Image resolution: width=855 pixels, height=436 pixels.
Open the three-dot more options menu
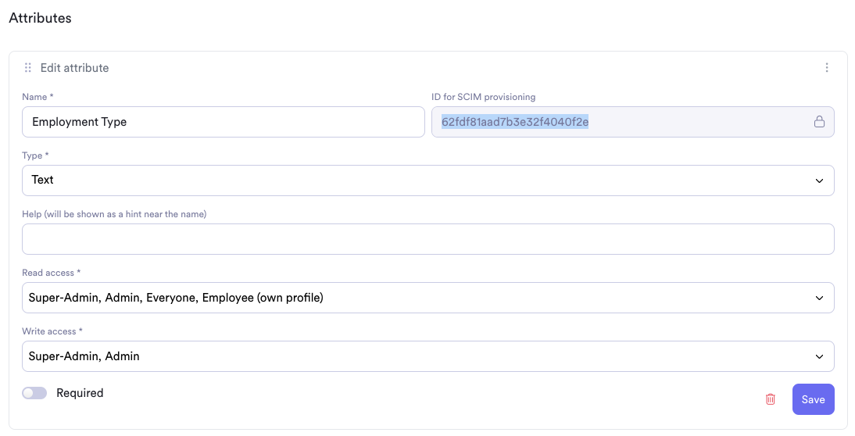click(827, 67)
